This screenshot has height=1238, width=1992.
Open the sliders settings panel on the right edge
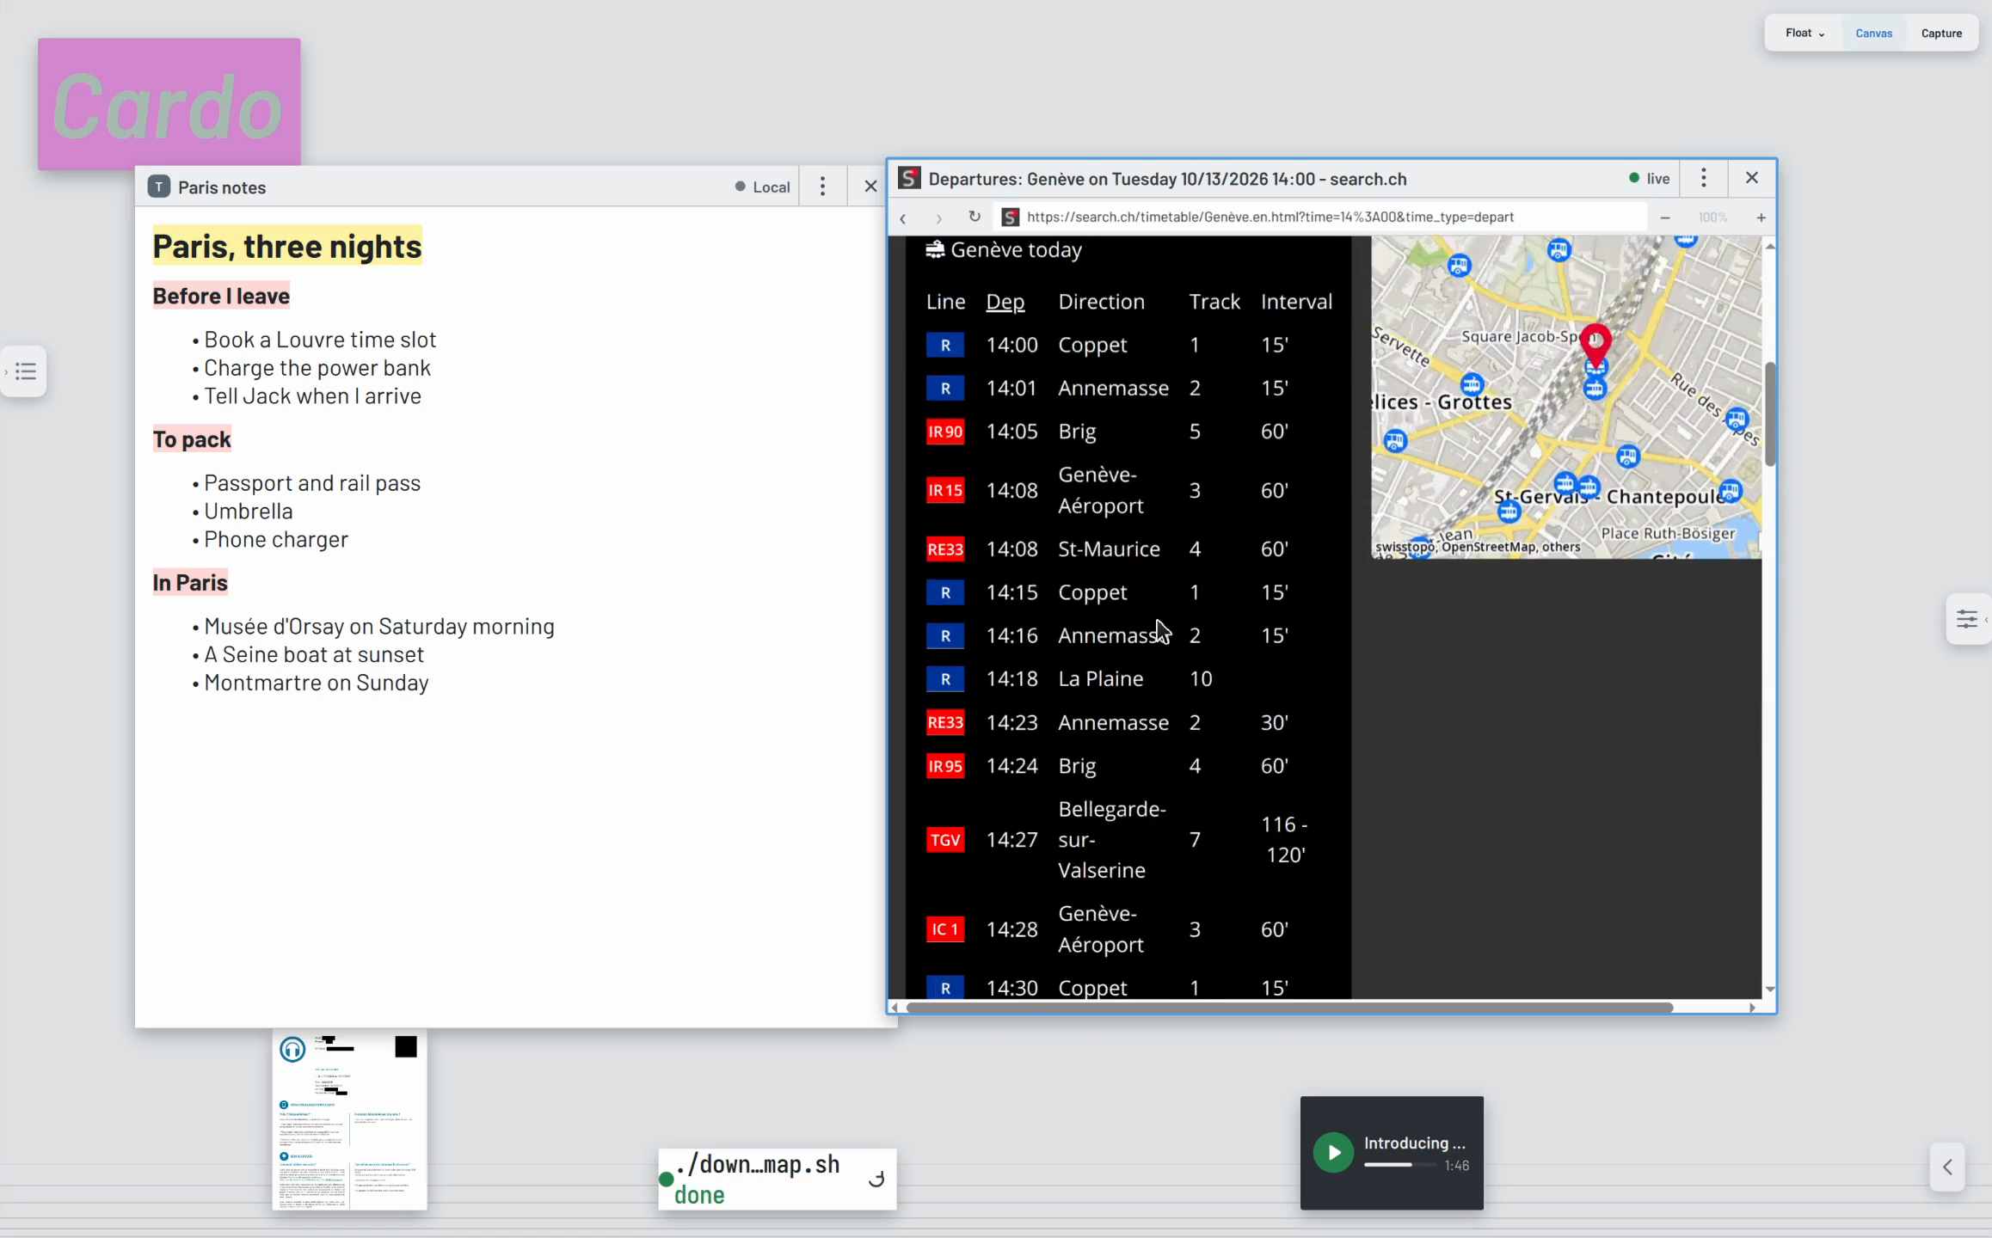[1967, 618]
